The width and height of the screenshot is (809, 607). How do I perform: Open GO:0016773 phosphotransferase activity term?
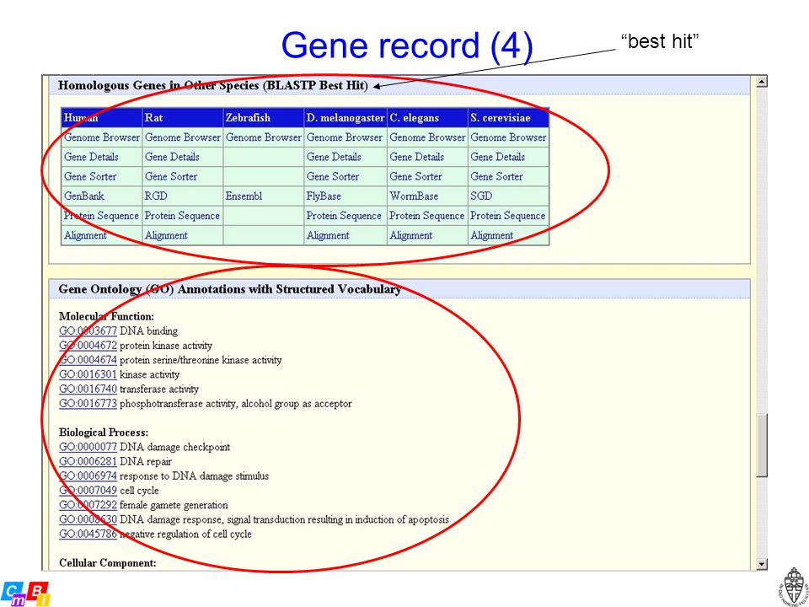tap(88, 403)
